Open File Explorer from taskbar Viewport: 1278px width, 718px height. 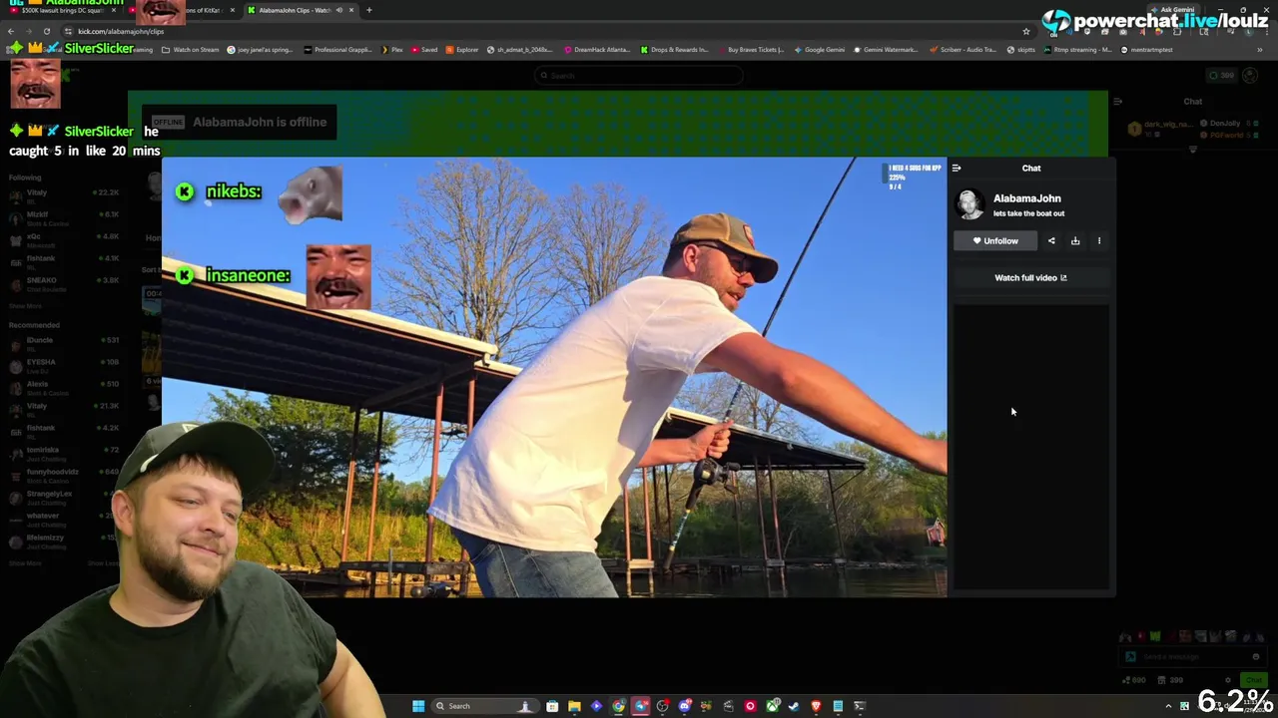tap(574, 706)
